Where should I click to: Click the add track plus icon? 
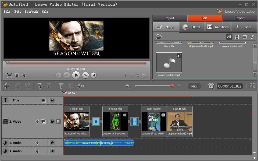6,86
